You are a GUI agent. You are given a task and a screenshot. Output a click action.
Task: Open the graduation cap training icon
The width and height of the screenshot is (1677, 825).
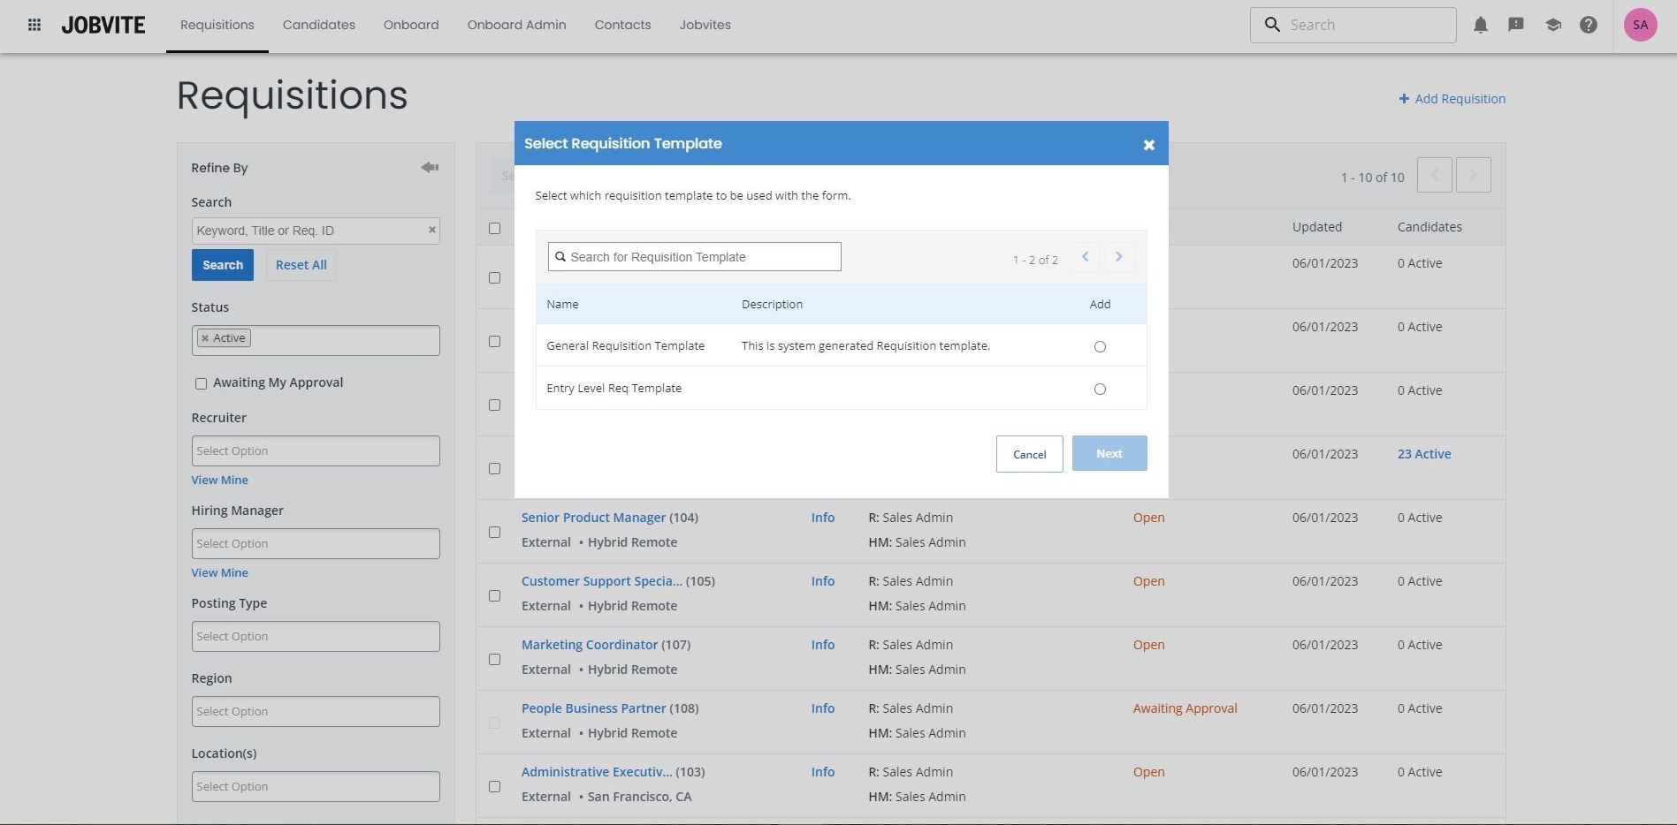(x=1552, y=25)
